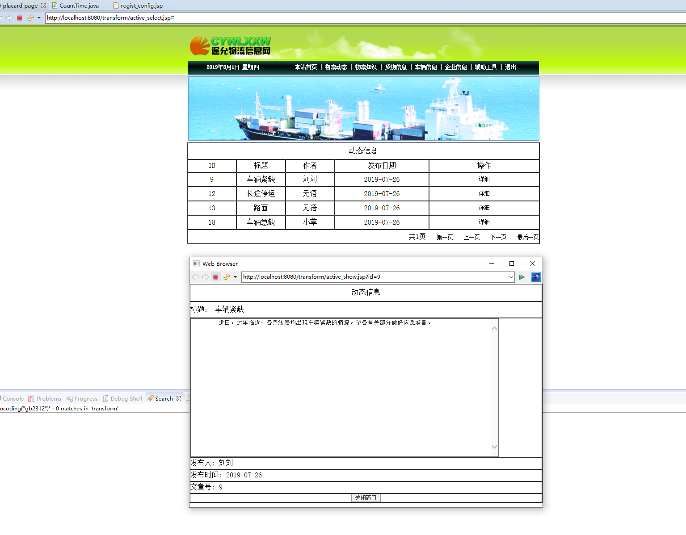The height and width of the screenshot is (535, 686).
Task: Click the green Go arrow in popup
Action: coord(522,277)
